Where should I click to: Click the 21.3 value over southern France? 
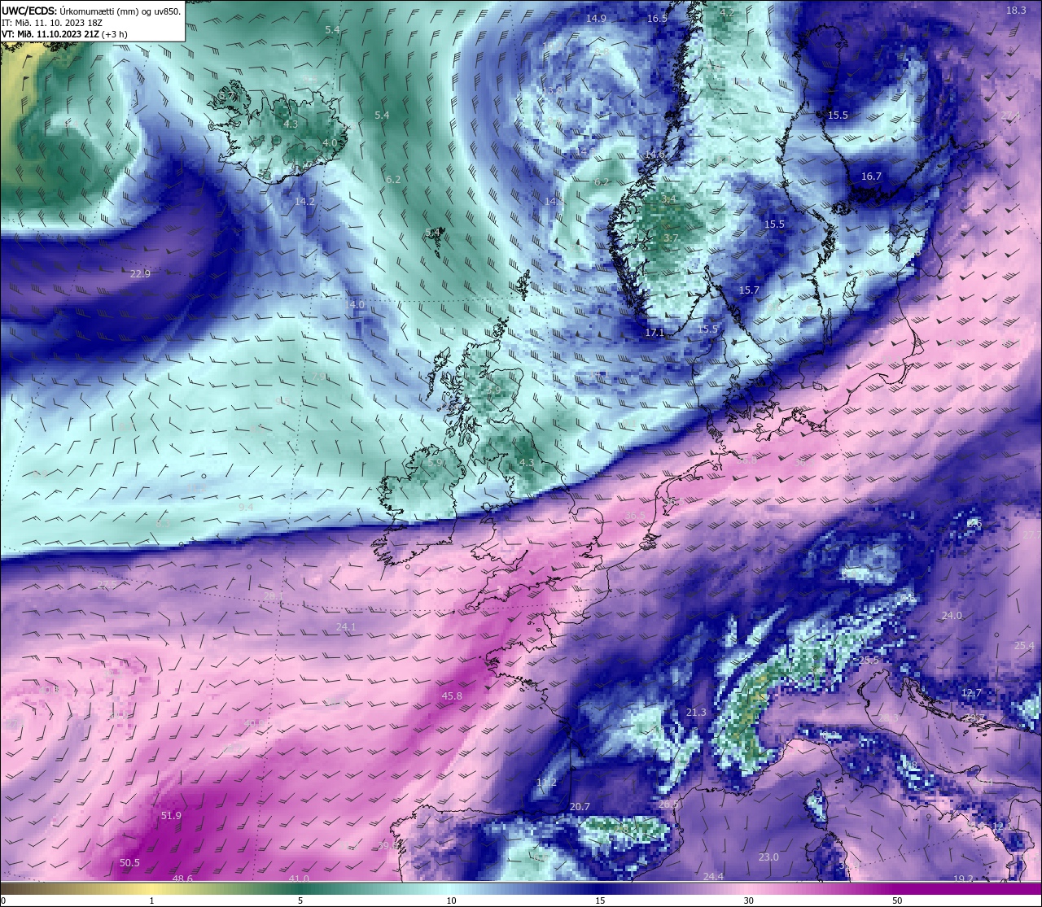[696, 713]
